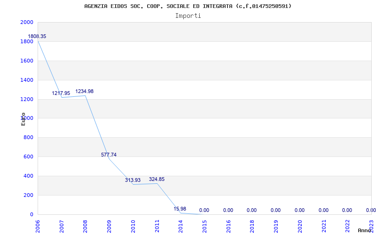Select the 313.93 value label
This screenshot has height=235, width=376.
pyautogui.click(x=133, y=180)
